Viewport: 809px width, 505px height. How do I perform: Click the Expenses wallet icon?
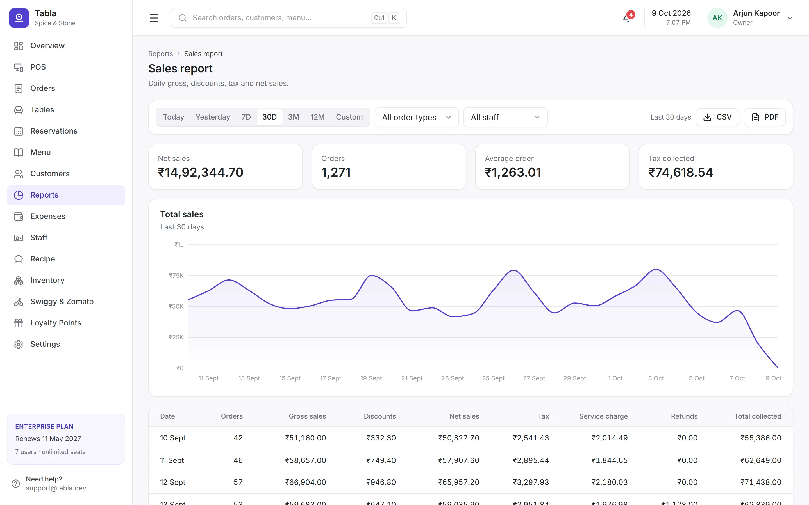[x=18, y=216]
